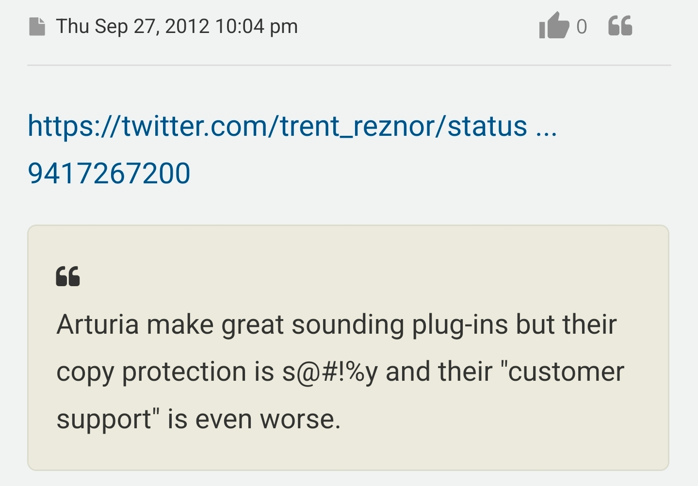
Task: Click "is even worse." in the quote
Action: 254,419
